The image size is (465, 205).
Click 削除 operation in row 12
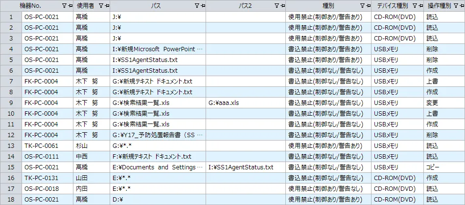pos(444,135)
